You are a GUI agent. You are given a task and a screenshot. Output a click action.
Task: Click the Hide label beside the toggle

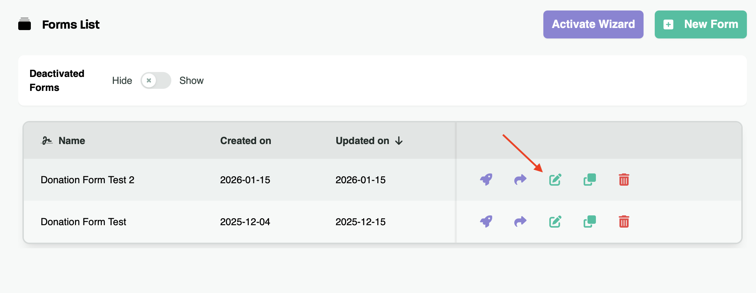click(x=122, y=80)
